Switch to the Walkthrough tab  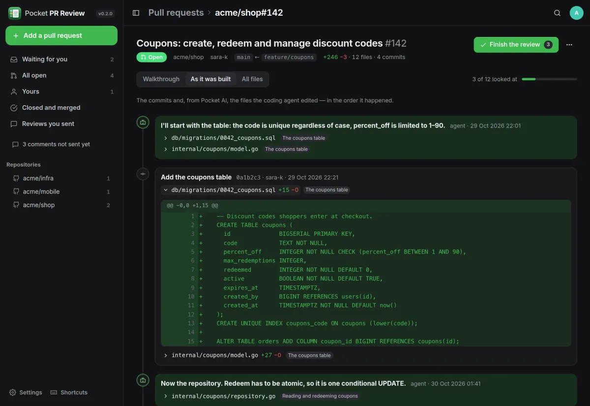coord(161,79)
